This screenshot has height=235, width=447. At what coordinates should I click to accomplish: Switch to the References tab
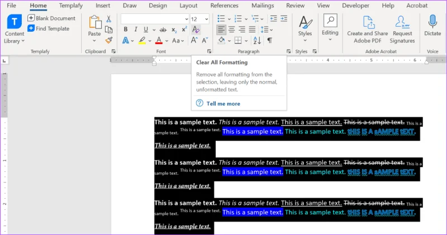click(225, 6)
